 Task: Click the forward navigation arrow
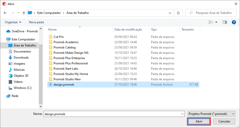click(12, 13)
